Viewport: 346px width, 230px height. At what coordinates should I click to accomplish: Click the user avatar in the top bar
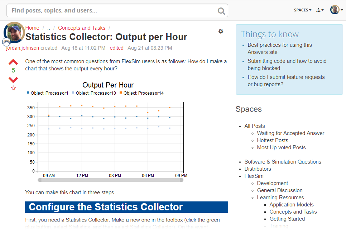[x=335, y=10]
